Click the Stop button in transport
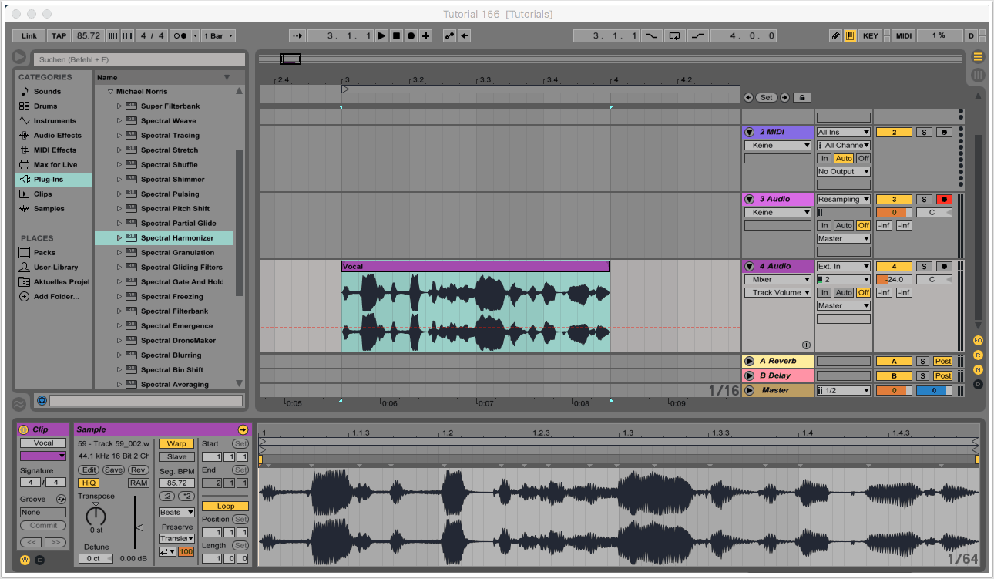The width and height of the screenshot is (994, 579). click(396, 35)
